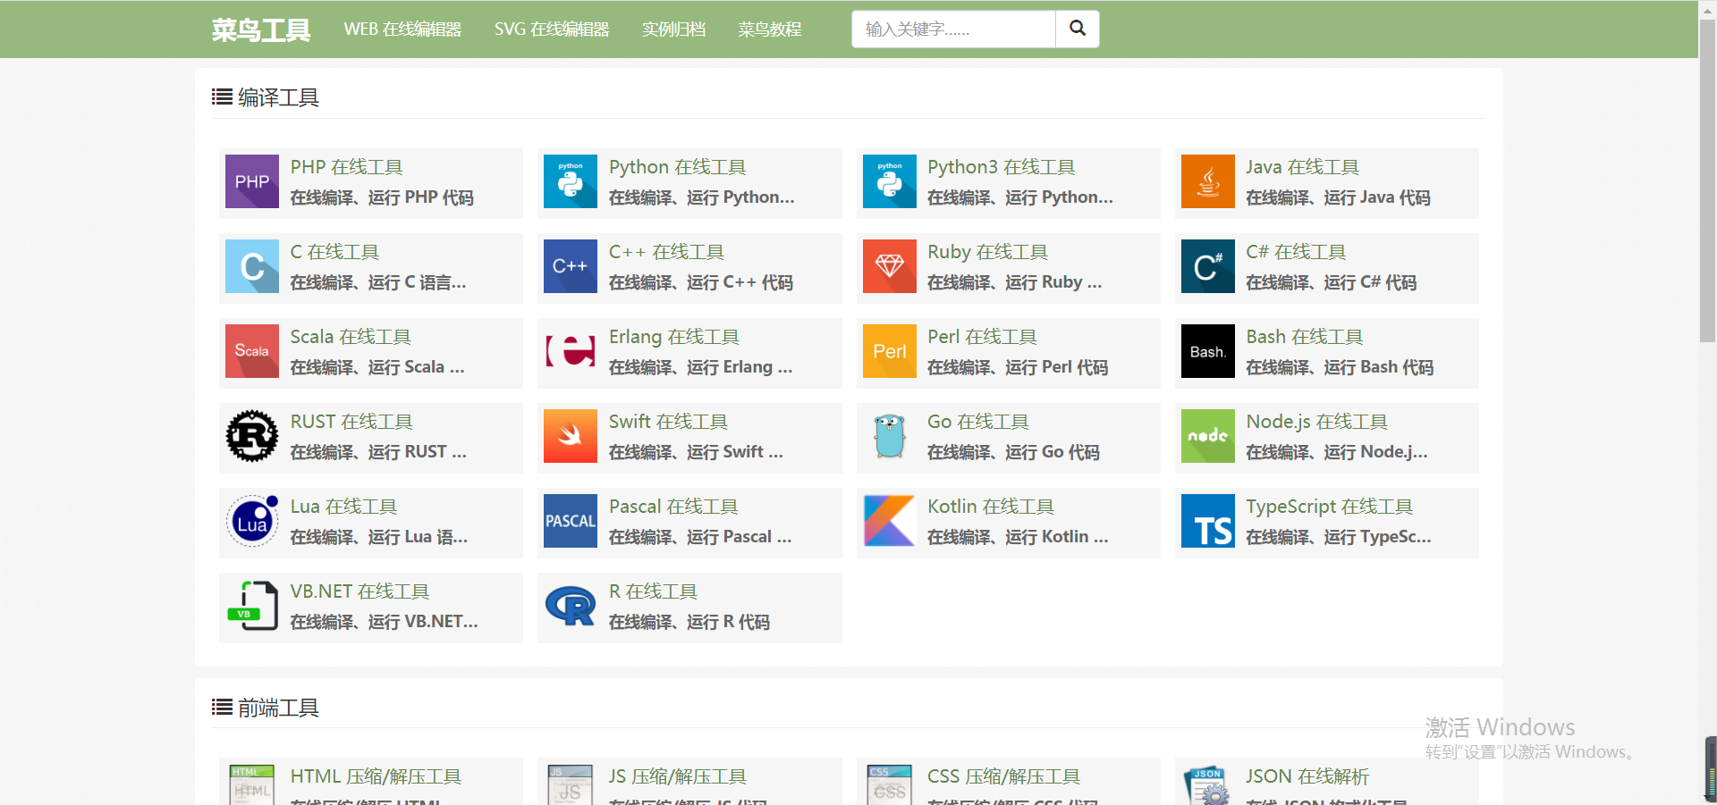Open Kotlin 在线工具 title link

(x=991, y=507)
